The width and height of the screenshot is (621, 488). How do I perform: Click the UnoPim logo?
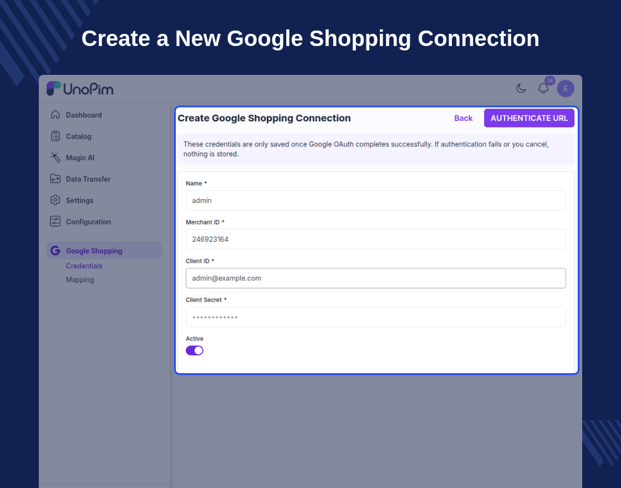(x=80, y=89)
